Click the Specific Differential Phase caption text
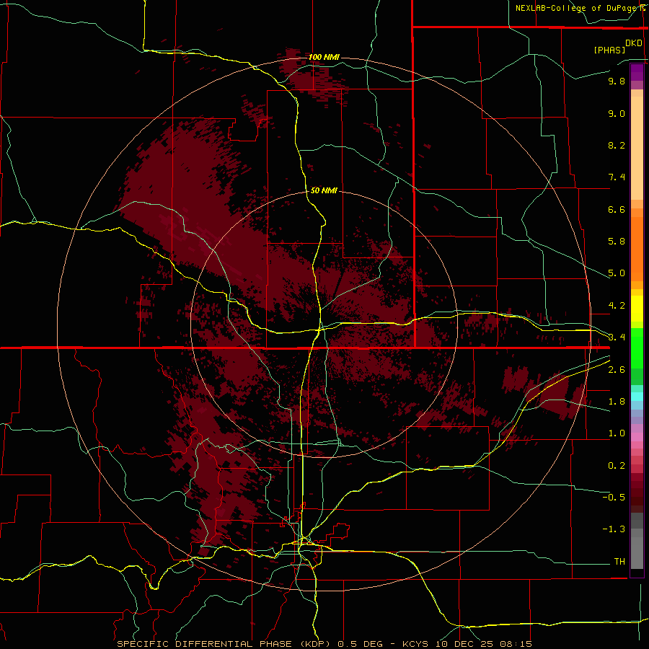This screenshot has width=649, height=649. tap(324, 644)
